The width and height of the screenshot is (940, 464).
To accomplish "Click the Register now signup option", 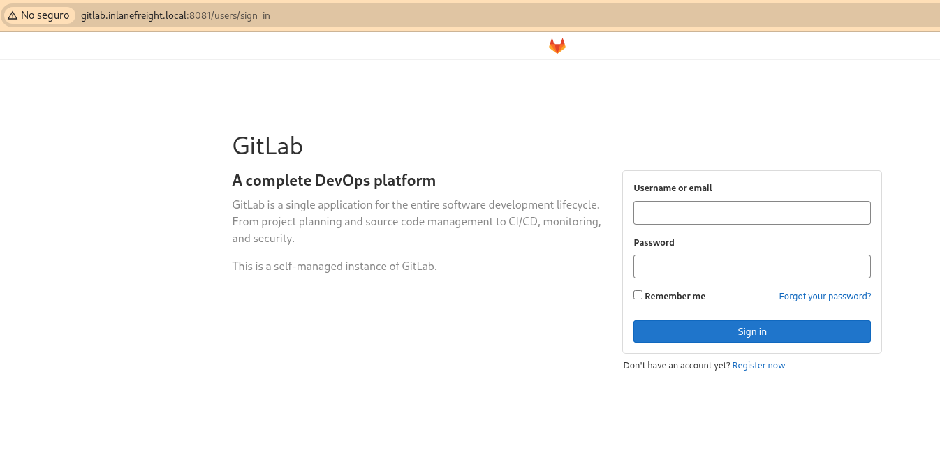I will coord(758,365).
